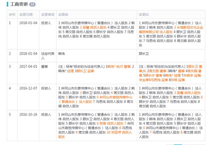Select the 变更日期 column header

click(x=26, y=15)
